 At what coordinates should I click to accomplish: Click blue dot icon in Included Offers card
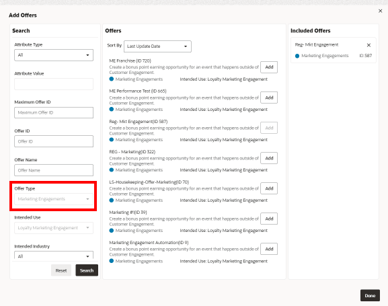click(x=297, y=56)
